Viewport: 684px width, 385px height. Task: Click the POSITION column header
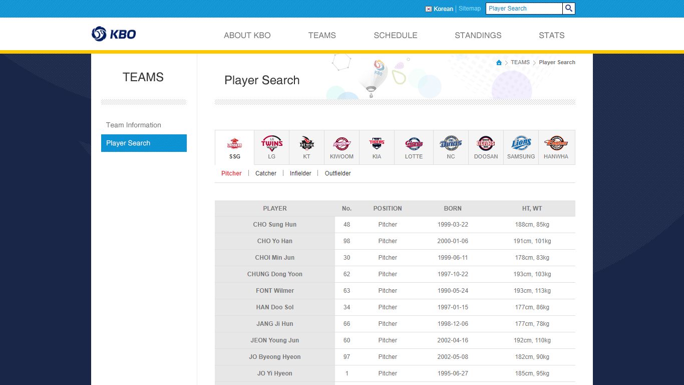pos(388,209)
